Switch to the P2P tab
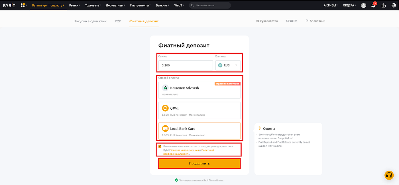399x185 pixels. (x=118, y=21)
